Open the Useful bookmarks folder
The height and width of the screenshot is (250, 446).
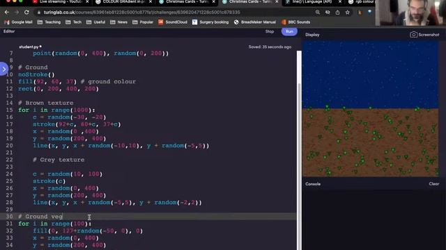[x=95, y=22]
